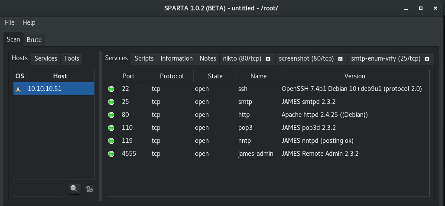The width and height of the screenshot is (445, 206).
Task: Select the nntp service name cell
Action: click(259, 141)
